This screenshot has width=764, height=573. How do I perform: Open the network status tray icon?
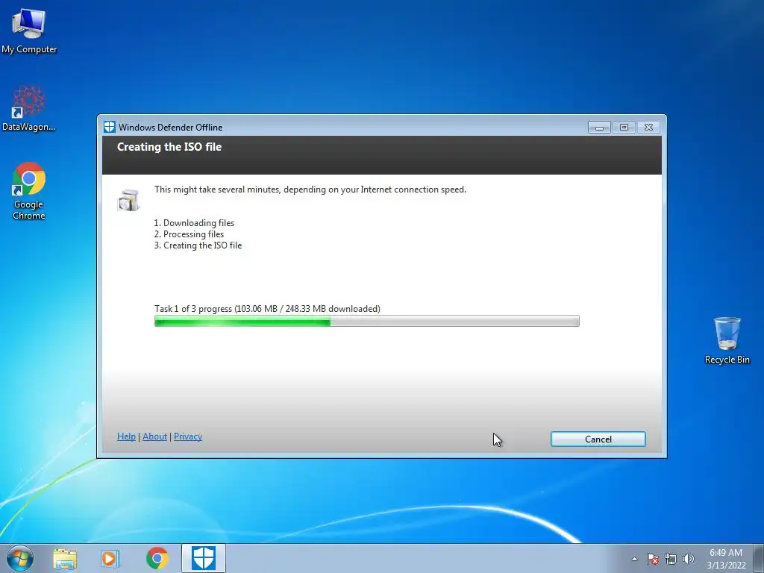click(x=671, y=559)
